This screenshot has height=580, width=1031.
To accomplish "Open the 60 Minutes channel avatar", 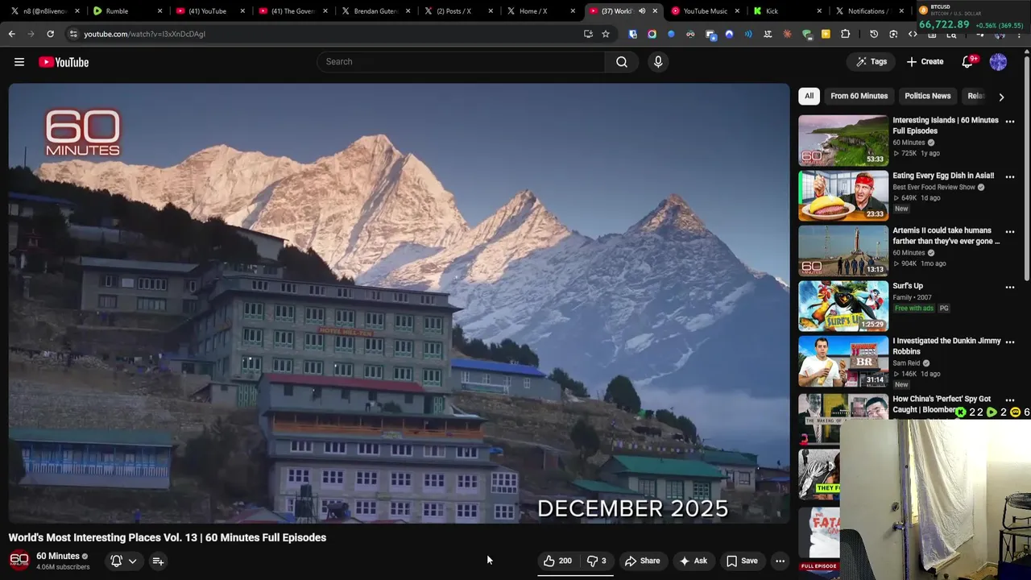I will point(19,561).
